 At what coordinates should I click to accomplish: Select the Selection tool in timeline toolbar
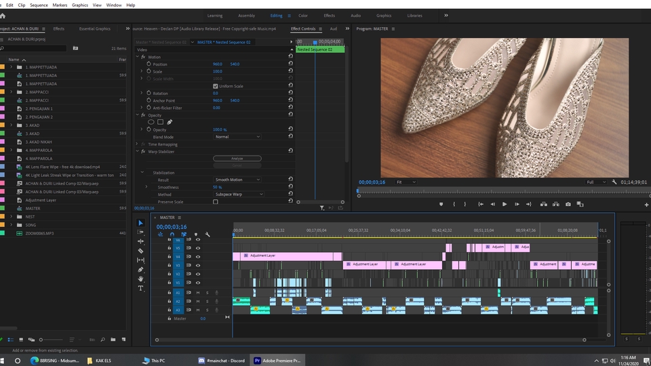coord(140,223)
